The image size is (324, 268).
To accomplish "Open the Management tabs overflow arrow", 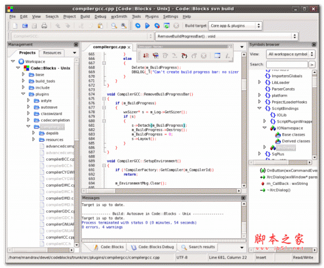I will [x=75, y=53].
